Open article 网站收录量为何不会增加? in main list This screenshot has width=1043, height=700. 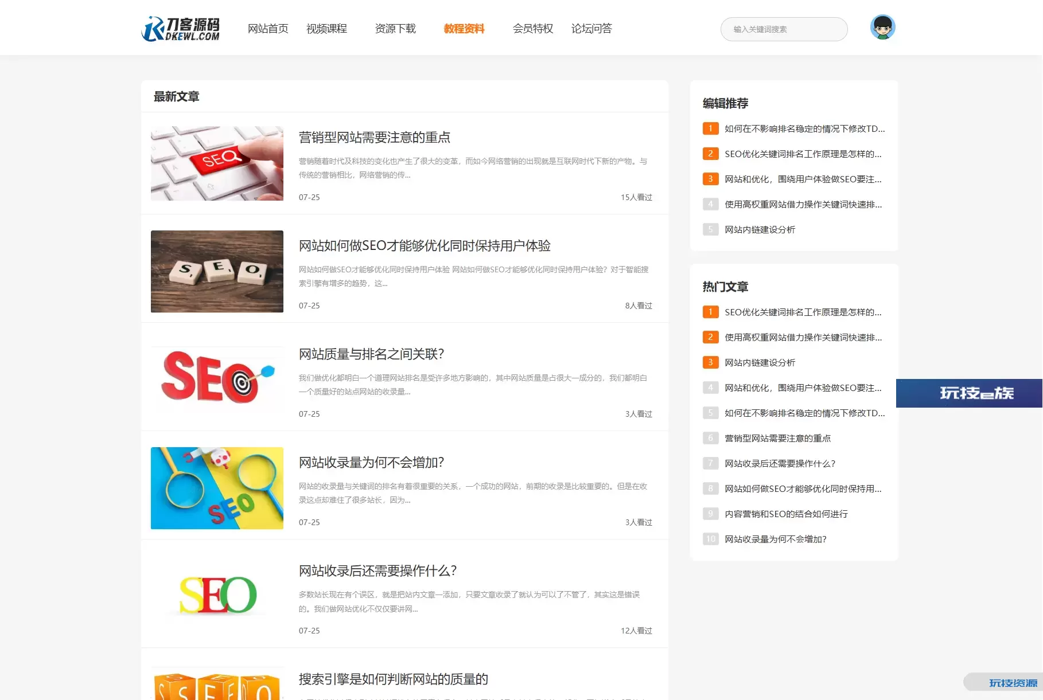(371, 462)
